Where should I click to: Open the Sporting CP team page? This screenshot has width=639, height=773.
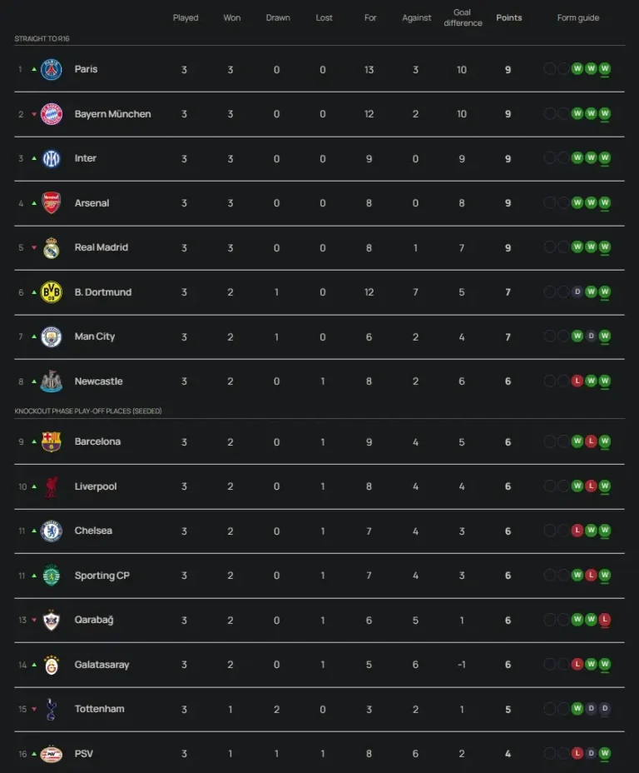pos(102,576)
